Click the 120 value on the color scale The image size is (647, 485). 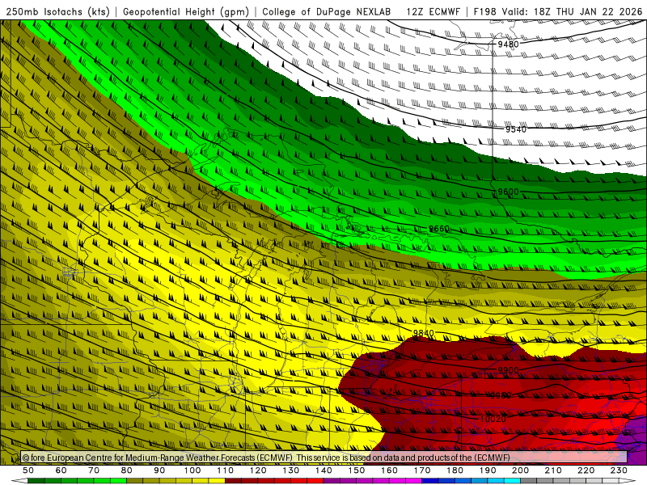[x=258, y=470]
